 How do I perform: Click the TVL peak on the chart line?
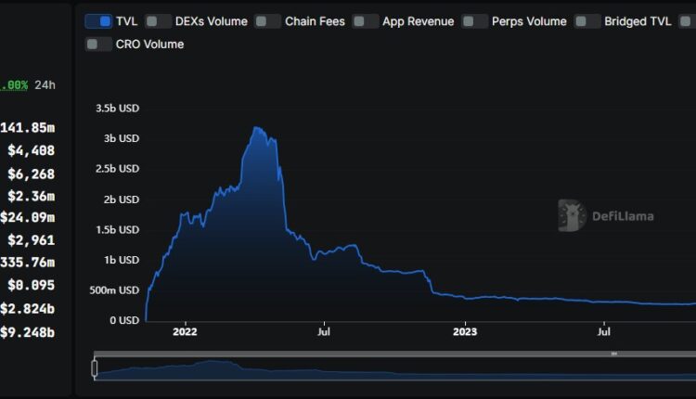[255, 128]
